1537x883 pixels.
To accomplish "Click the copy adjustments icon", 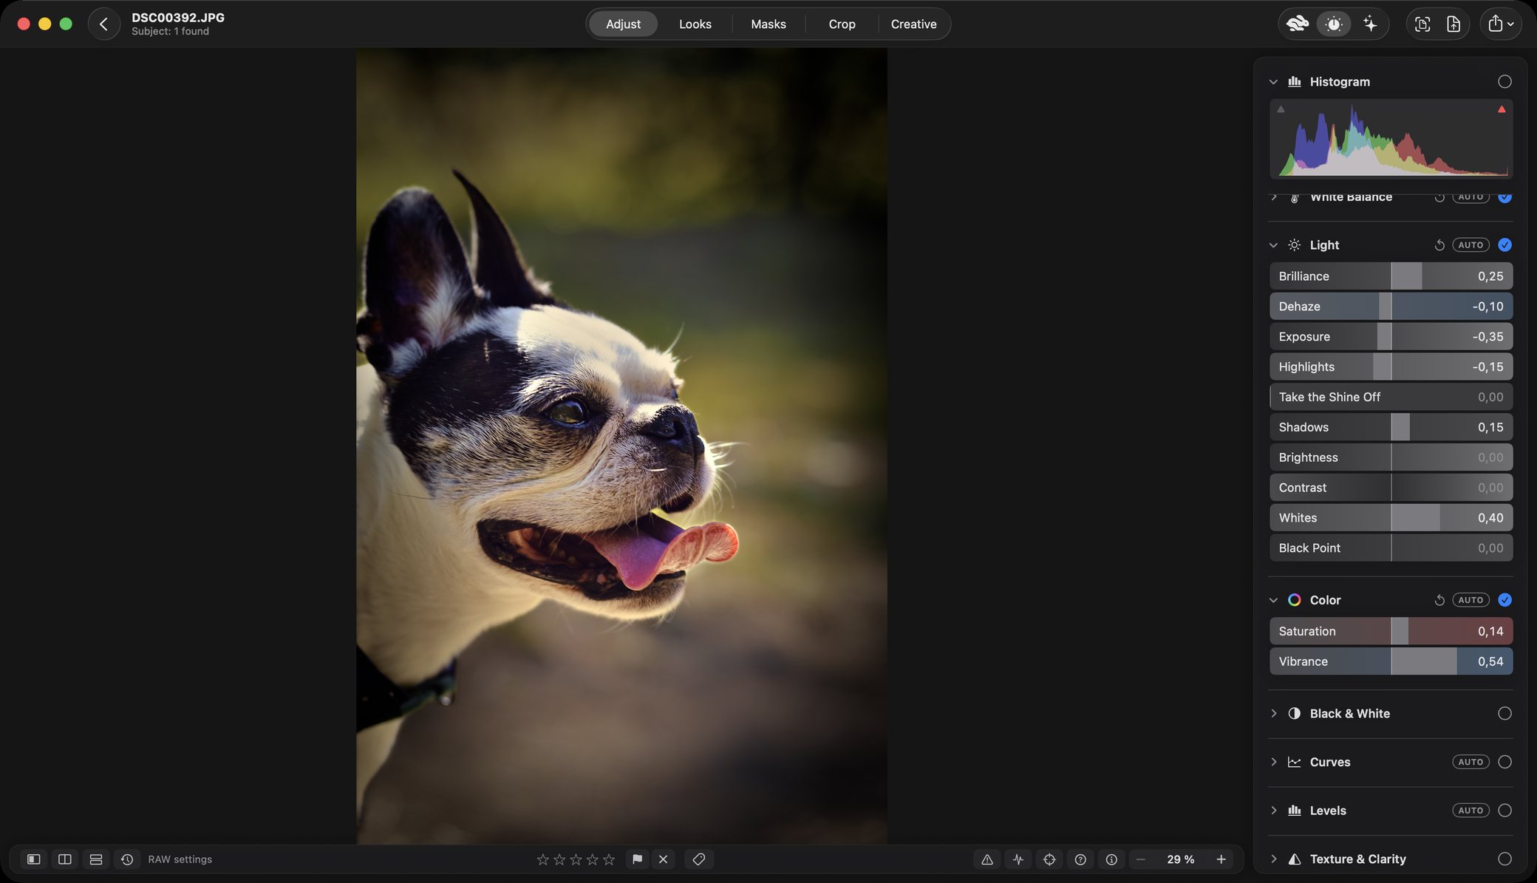I will point(1422,24).
